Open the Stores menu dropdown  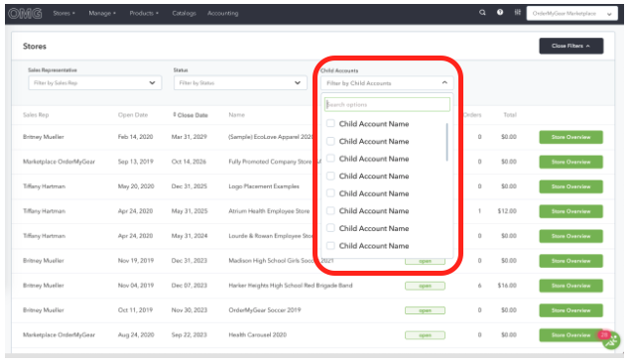click(x=63, y=13)
